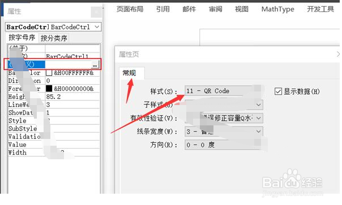Select the BarCodeCtrl1 name value cell

[72, 56]
